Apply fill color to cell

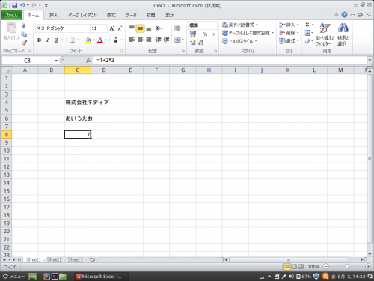[88, 40]
